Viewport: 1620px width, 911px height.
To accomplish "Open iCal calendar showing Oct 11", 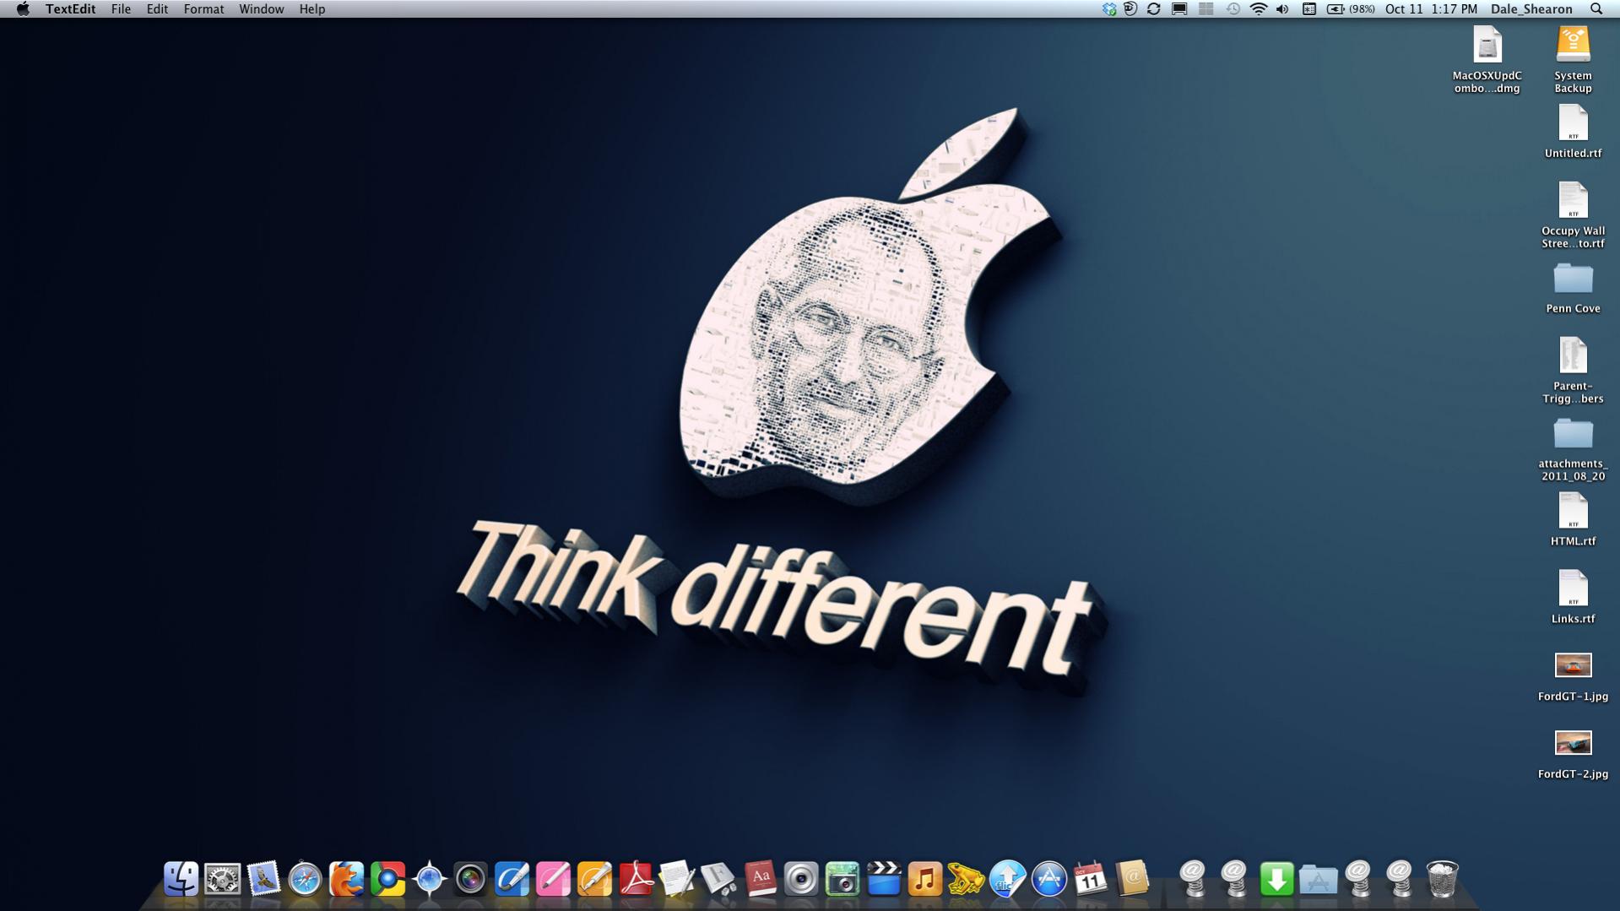I will click(x=1091, y=879).
